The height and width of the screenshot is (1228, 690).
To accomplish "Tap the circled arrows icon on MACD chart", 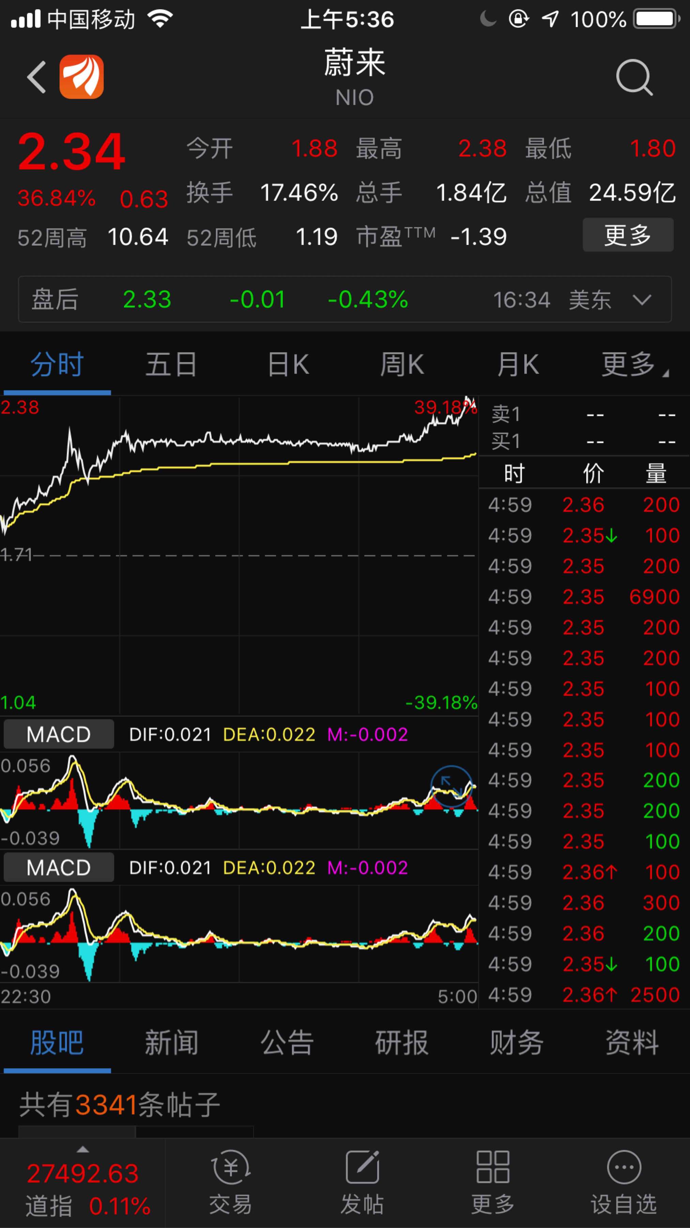I will point(451,786).
